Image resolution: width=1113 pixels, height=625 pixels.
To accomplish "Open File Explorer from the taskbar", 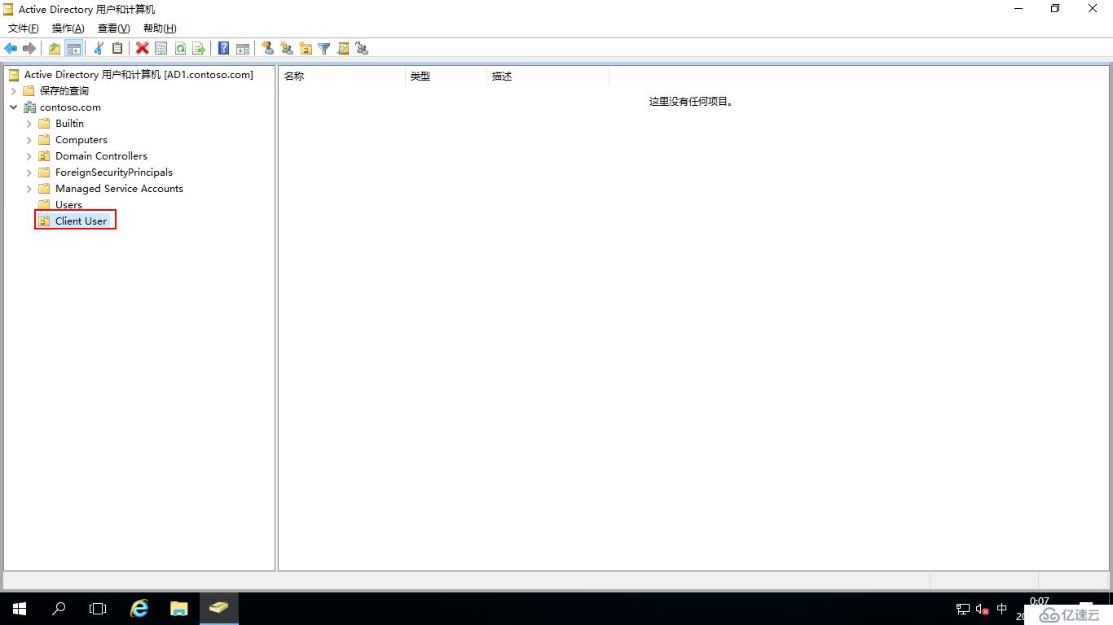I will tap(179, 609).
